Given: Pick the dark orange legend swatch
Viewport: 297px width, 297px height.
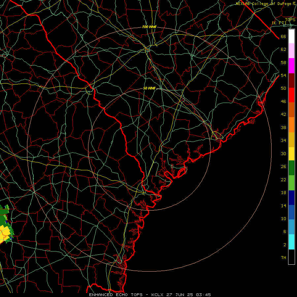Looking at the screenshot, I should coord(291,110).
